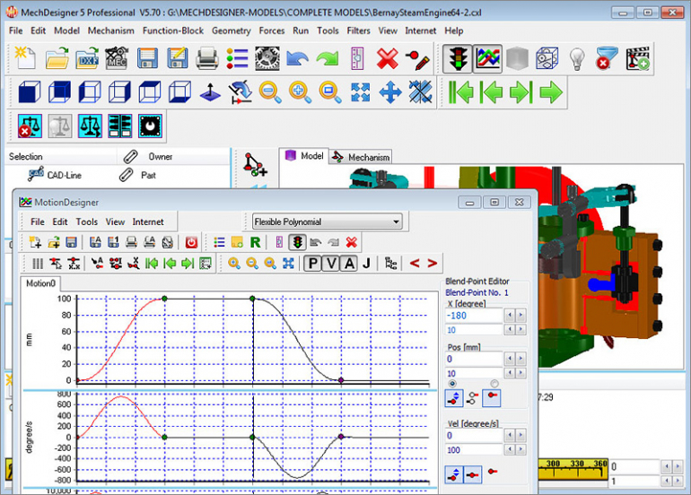Increase the X [degree] value with right arrow

point(521,316)
